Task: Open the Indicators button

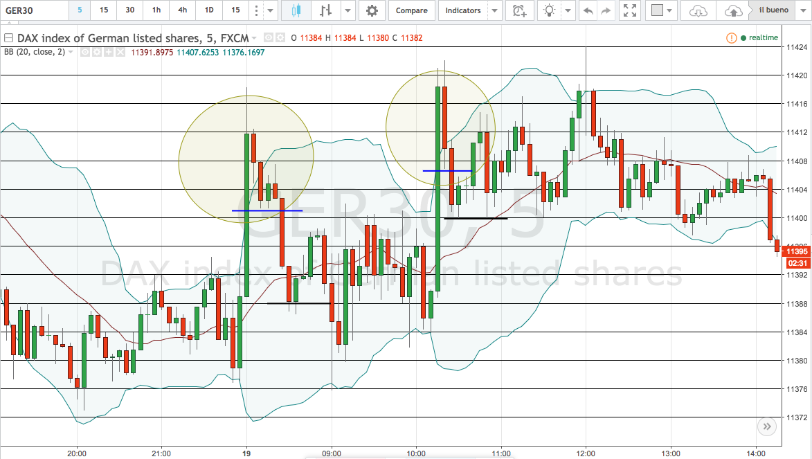Action: pos(463,10)
